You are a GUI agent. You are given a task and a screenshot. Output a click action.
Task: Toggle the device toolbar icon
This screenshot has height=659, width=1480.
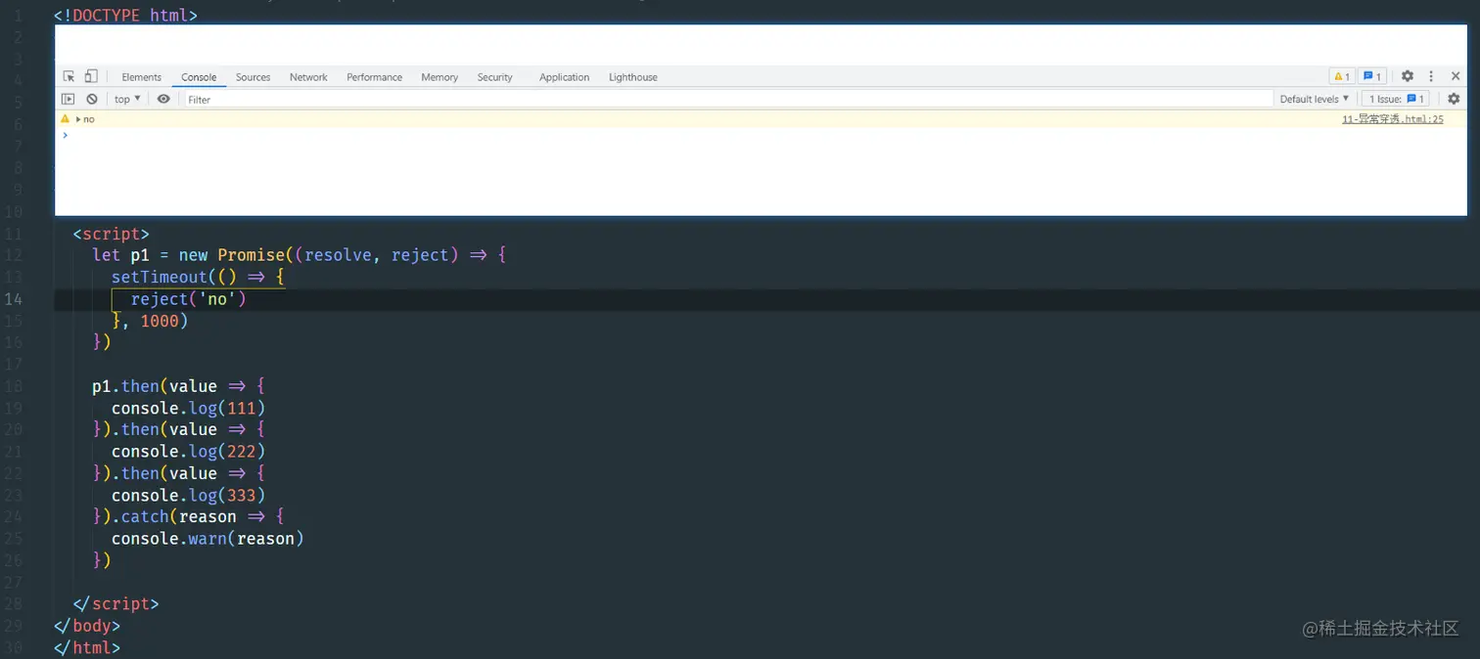point(91,76)
